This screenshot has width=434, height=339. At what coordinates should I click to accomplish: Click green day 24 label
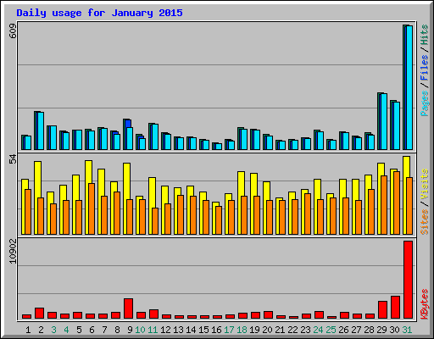point(318,330)
